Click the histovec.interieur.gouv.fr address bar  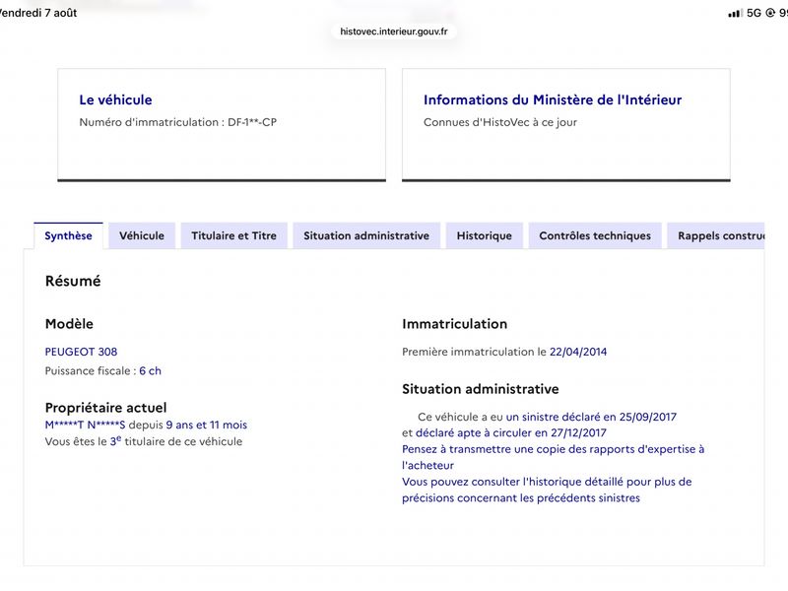[x=394, y=32]
